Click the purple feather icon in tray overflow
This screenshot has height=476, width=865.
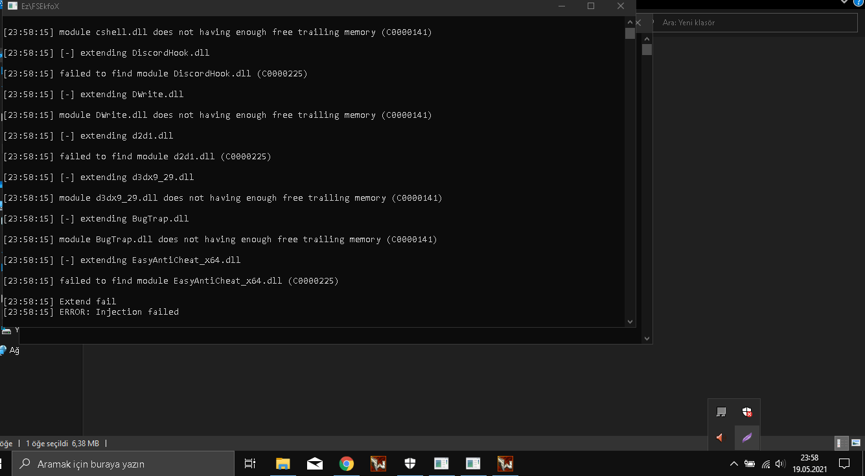(747, 438)
